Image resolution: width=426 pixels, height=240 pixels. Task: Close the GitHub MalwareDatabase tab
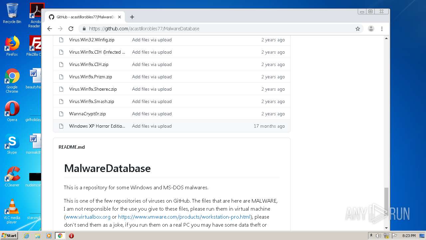pyautogui.click(x=119, y=17)
